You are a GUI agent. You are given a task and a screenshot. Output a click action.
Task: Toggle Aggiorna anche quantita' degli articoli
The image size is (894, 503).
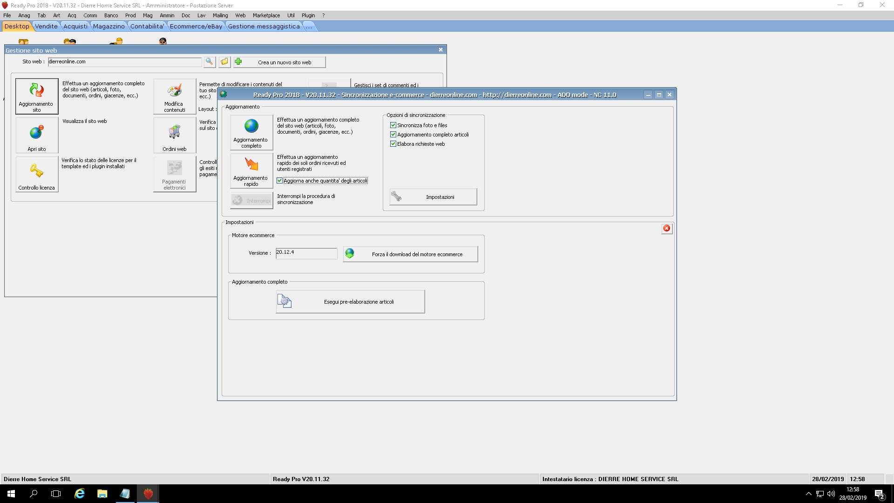[279, 181]
